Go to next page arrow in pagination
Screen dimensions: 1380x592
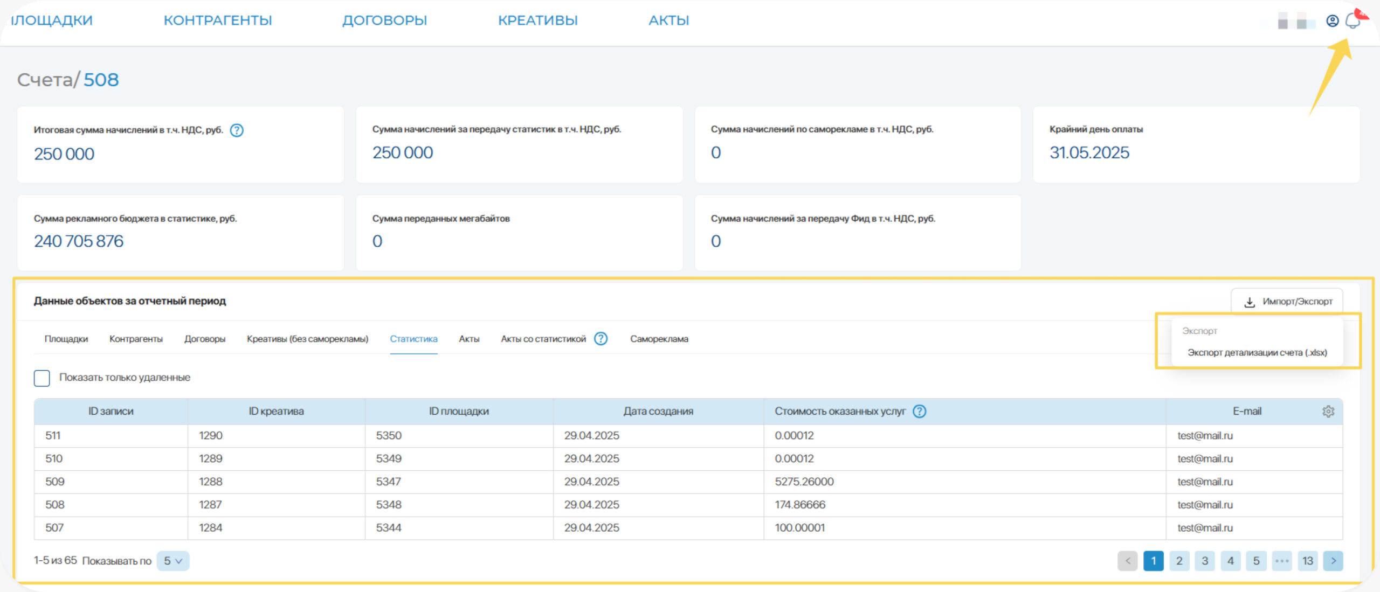(x=1333, y=561)
